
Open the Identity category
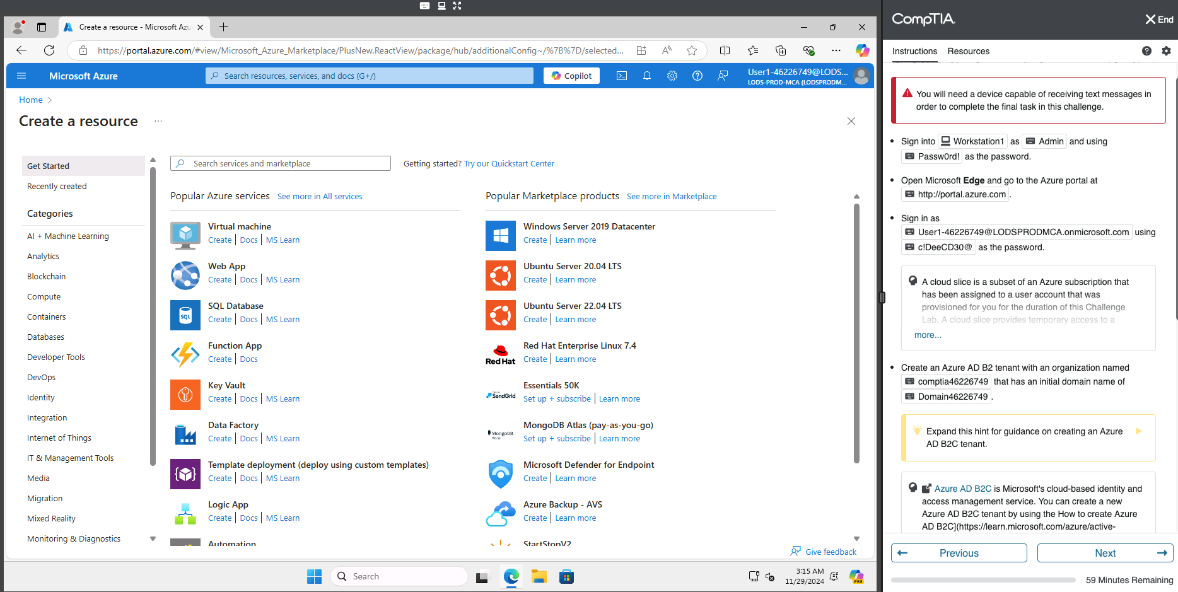click(x=41, y=397)
